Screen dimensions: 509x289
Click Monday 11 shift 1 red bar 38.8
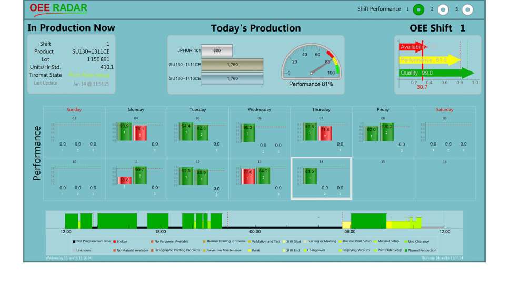click(124, 180)
